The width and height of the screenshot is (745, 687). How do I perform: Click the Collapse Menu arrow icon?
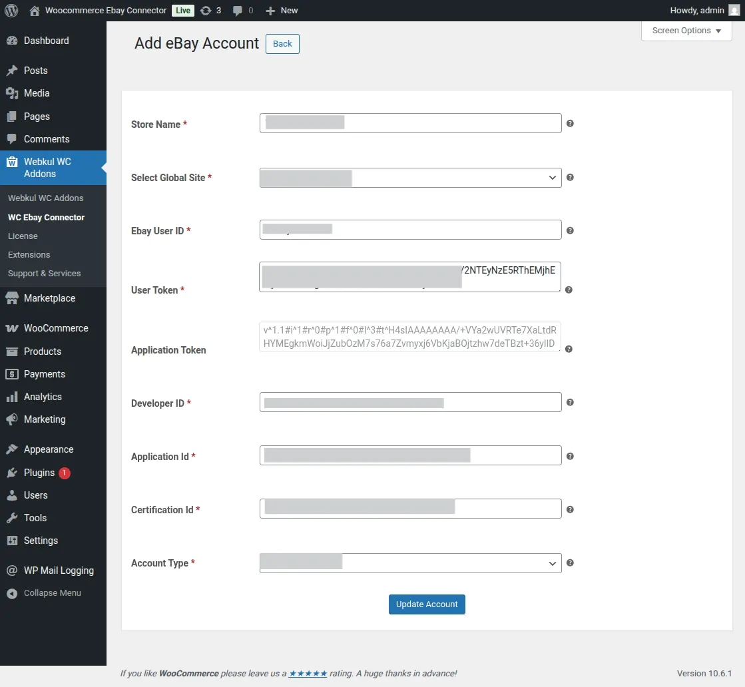point(12,593)
